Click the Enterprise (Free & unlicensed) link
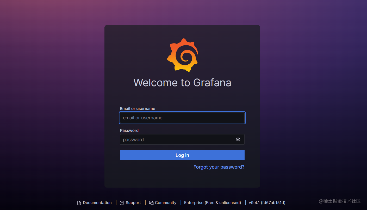The image size is (367, 210). (212, 202)
